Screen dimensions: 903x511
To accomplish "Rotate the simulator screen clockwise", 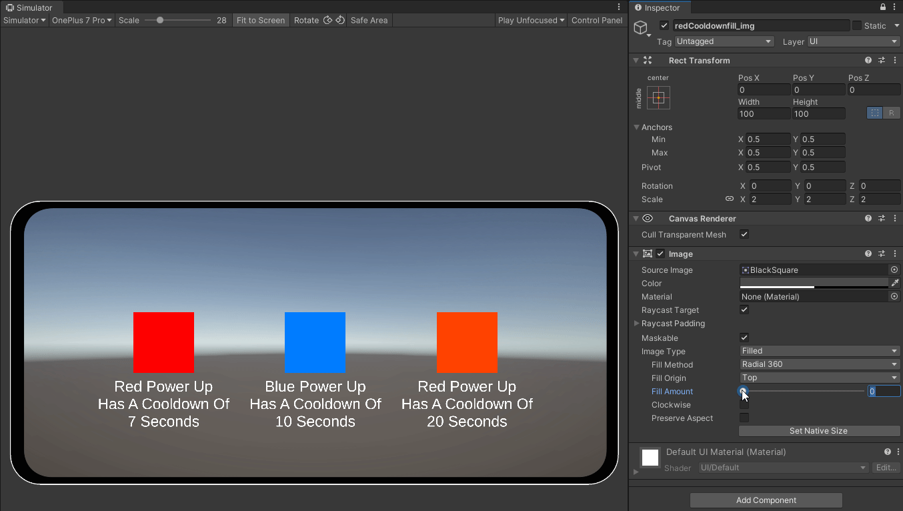I will 328,20.
